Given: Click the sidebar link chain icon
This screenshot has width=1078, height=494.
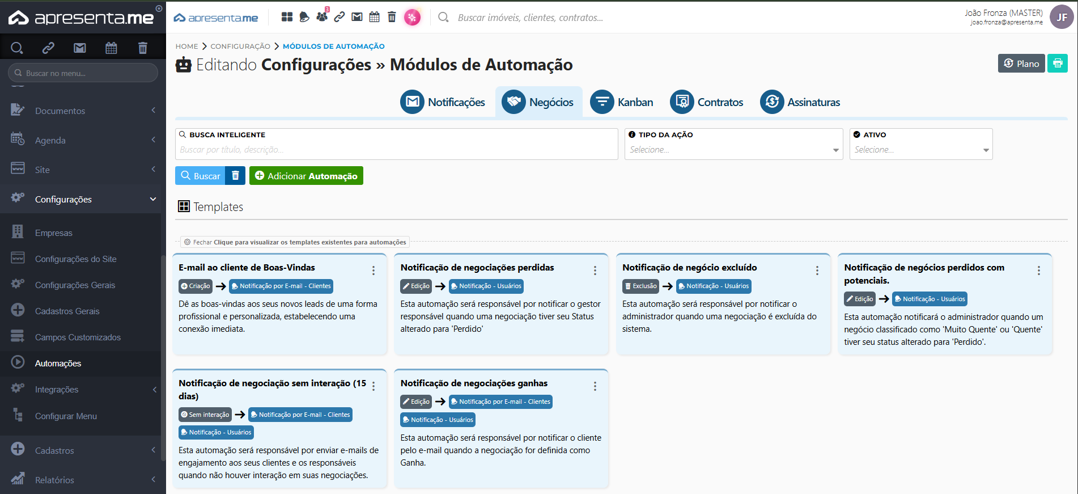Looking at the screenshot, I should (x=48, y=48).
